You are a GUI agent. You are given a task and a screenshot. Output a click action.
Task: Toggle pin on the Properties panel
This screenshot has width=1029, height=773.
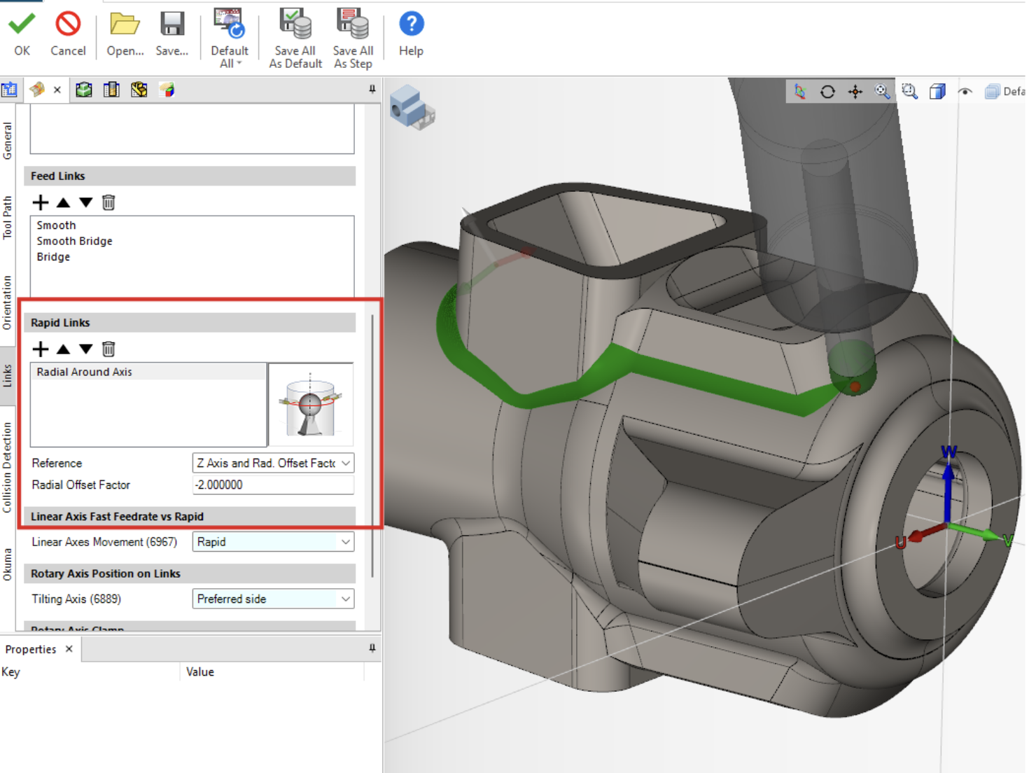(x=372, y=648)
